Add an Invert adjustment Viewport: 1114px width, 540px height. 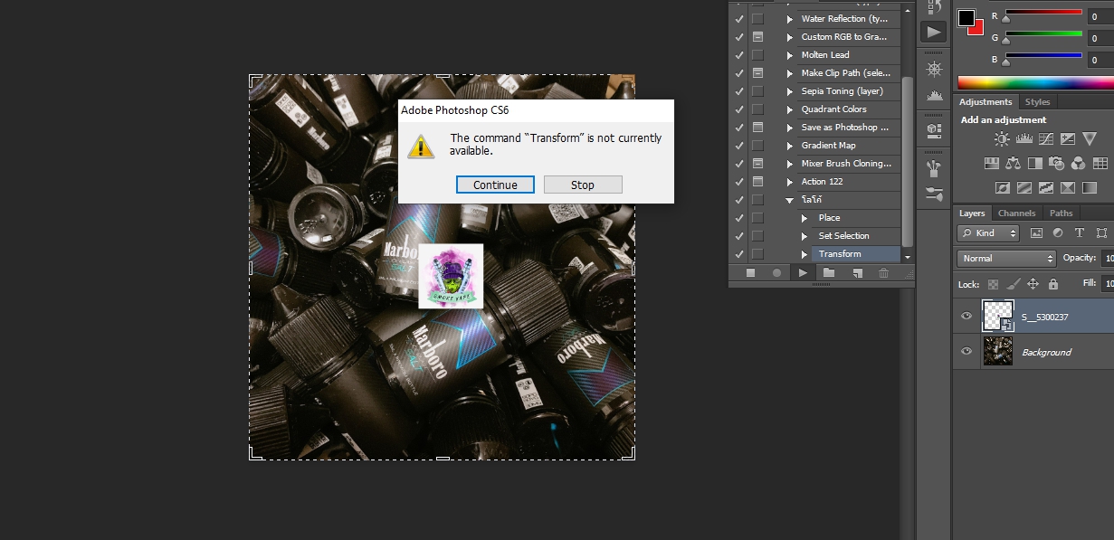(x=1002, y=188)
